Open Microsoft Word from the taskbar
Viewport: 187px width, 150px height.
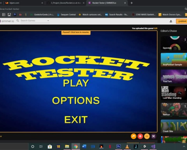pyautogui.click(x=84, y=146)
